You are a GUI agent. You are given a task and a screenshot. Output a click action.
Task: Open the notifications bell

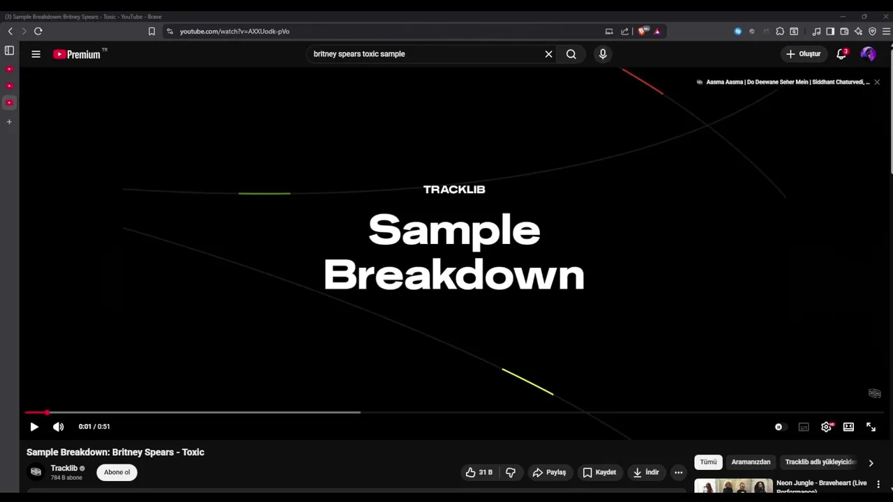coord(841,54)
